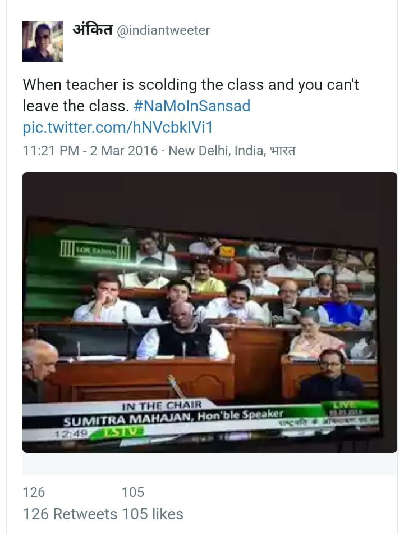Click the LSTV channel logo in the photo

pyautogui.click(x=120, y=432)
